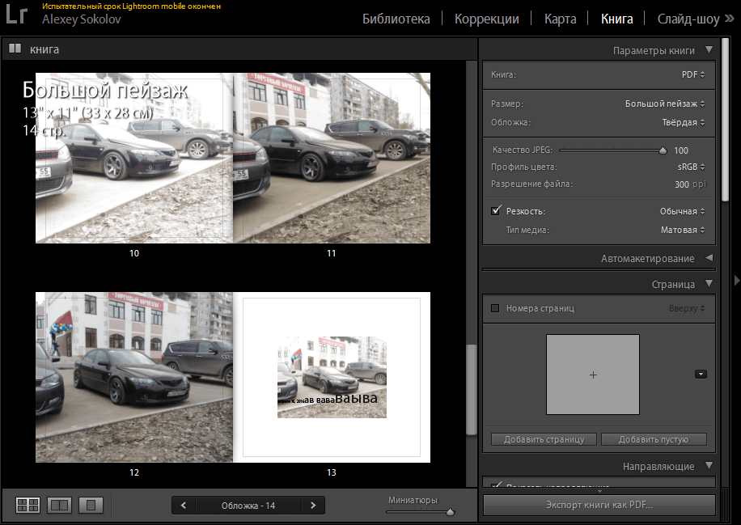Open Книга type dropdown showing PDF

click(692, 74)
